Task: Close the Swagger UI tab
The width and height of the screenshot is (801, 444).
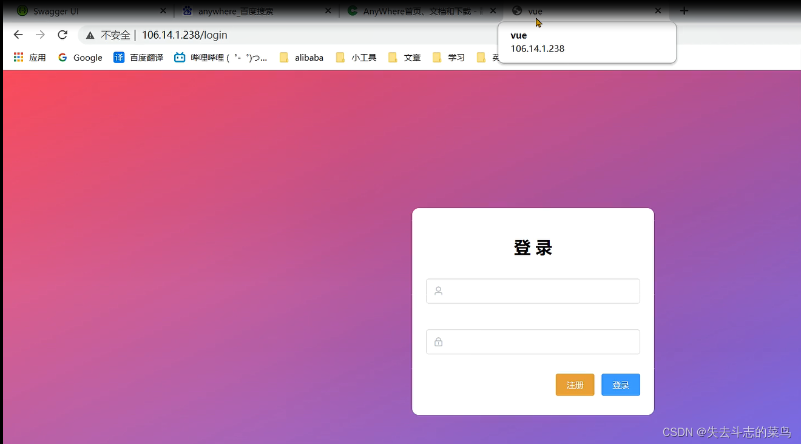Action: point(163,11)
